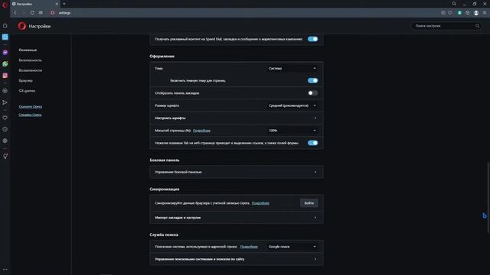Go back using the browser back arrow
490x275 pixels.
(x=15, y=13)
